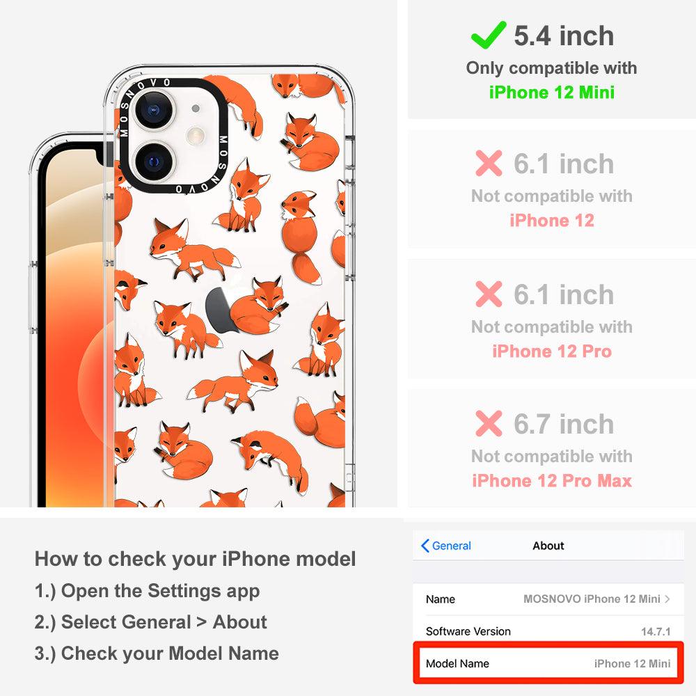The width and height of the screenshot is (696, 696).
Task: Click the red X beside iPhone 12 Pro
Action: tap(489, 294)
